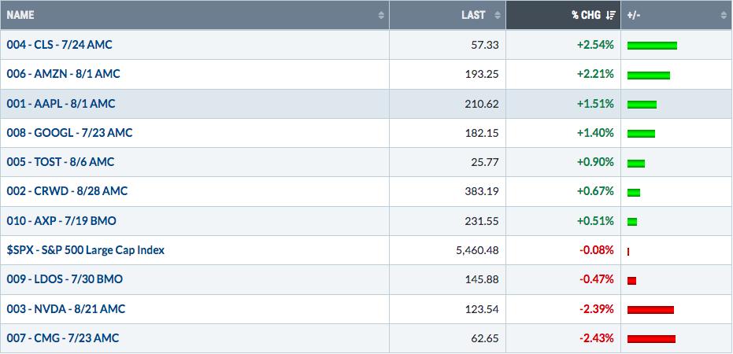Click the +/- column sort arrows icon
Viewport: 733px width, 354px height.
(724, 16)
